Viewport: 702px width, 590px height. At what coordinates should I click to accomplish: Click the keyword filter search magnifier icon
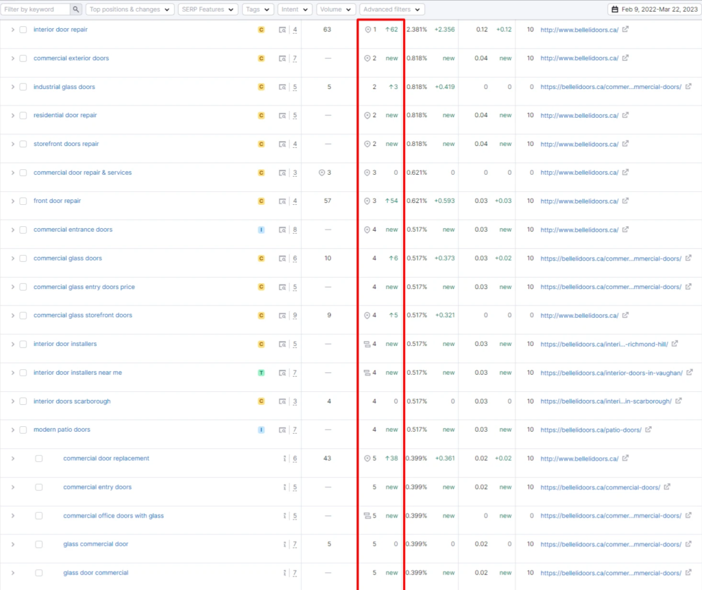point(75,10)
